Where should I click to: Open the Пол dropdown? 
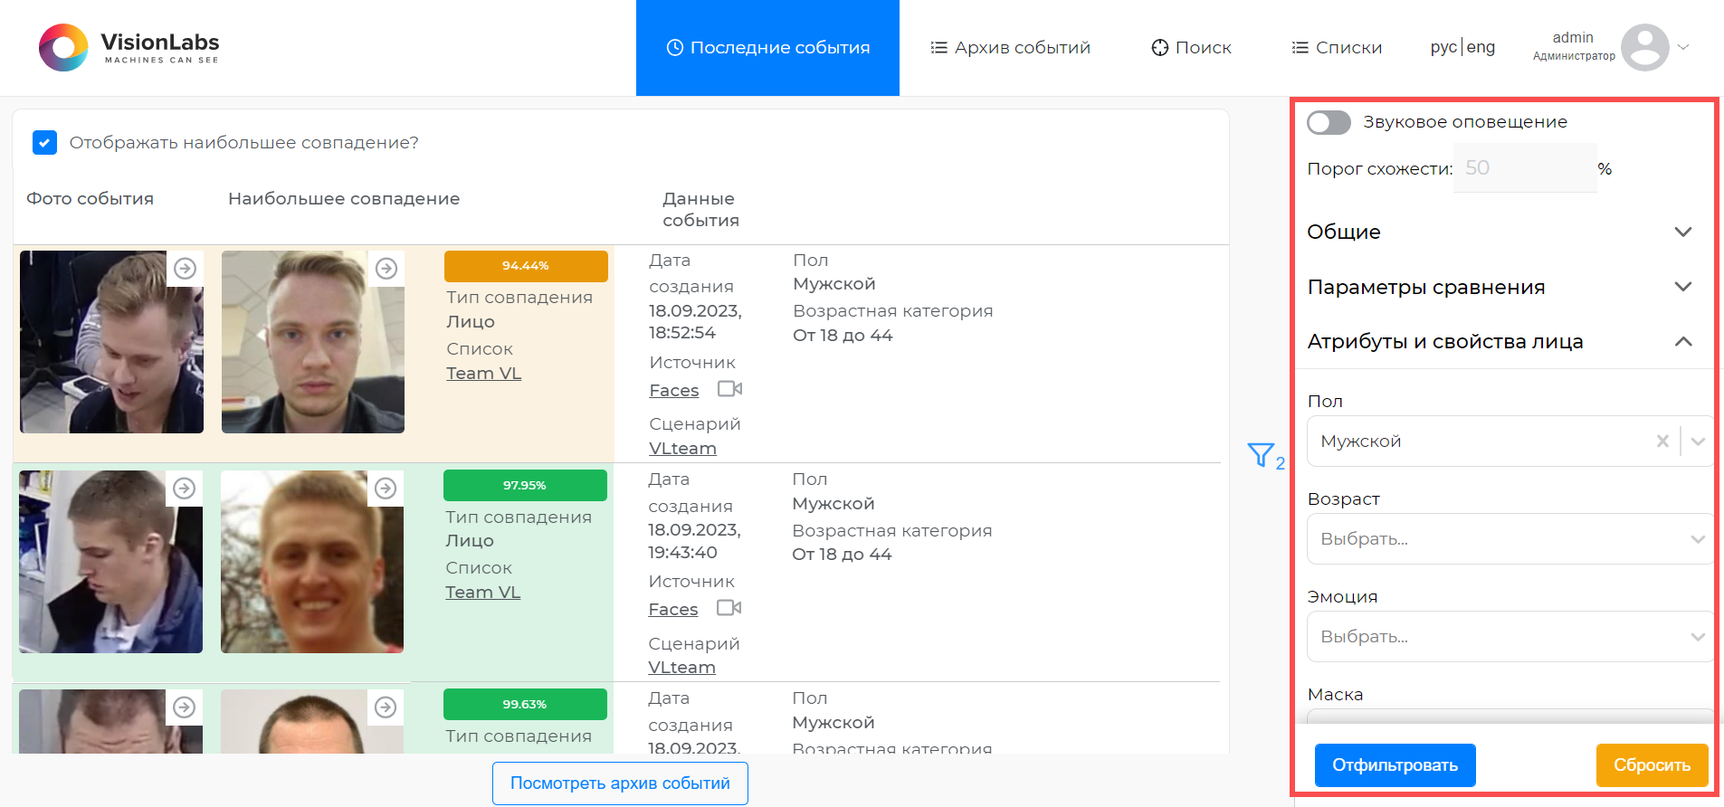pos(1510,441)
